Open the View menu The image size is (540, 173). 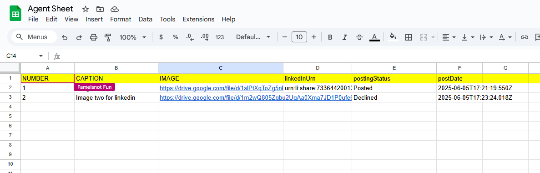71,19
